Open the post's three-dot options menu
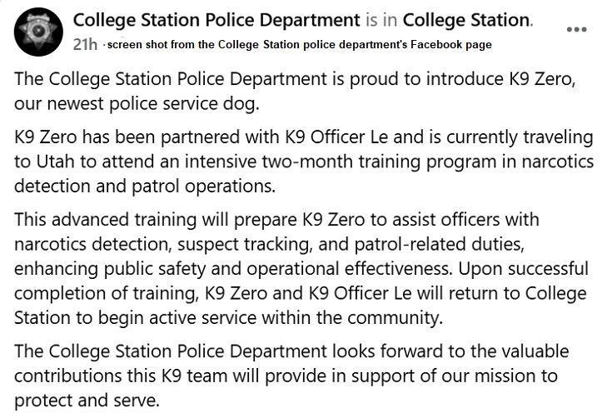This screenshot has height=418, width=612. [576, 29]
